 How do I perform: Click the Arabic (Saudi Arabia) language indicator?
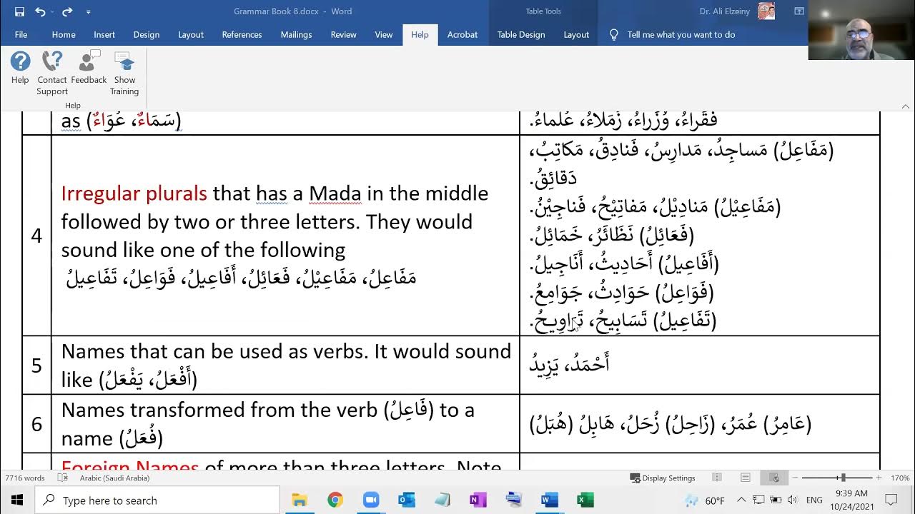click(114, 478)
